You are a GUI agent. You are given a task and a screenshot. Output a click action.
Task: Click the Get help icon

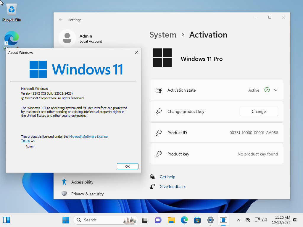tap(152, 177)
